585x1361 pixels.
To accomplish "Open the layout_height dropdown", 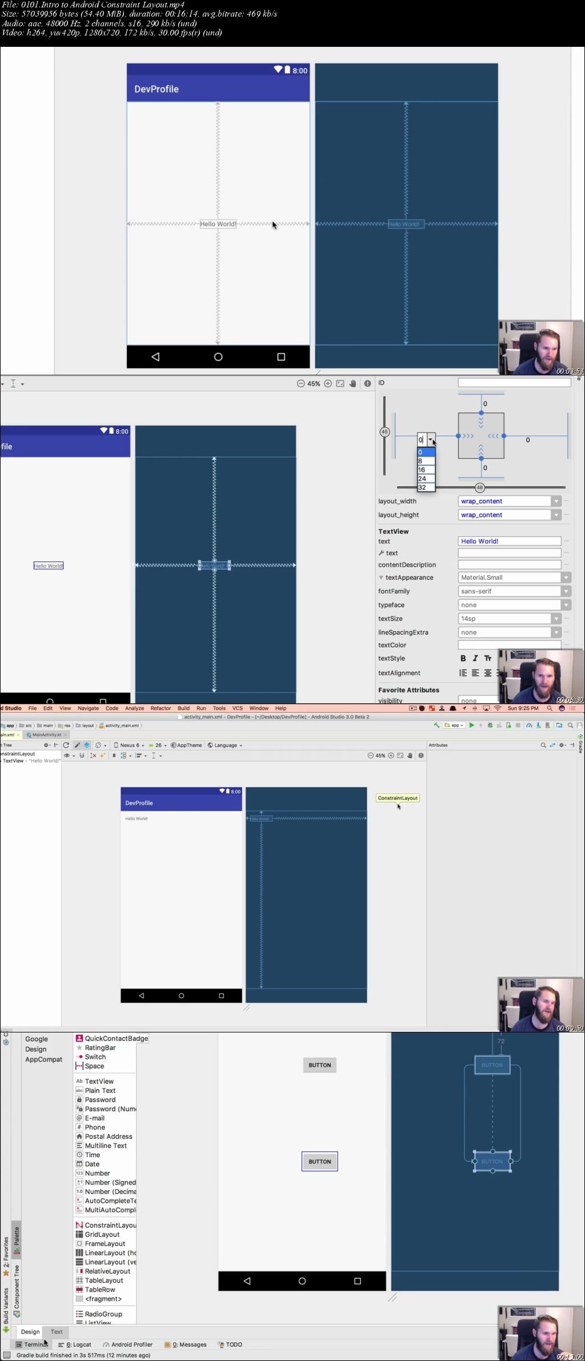I will [x=556, y=515].
